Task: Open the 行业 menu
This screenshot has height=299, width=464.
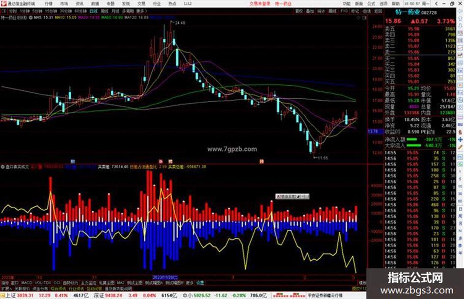Action: [x=157, y=4]
